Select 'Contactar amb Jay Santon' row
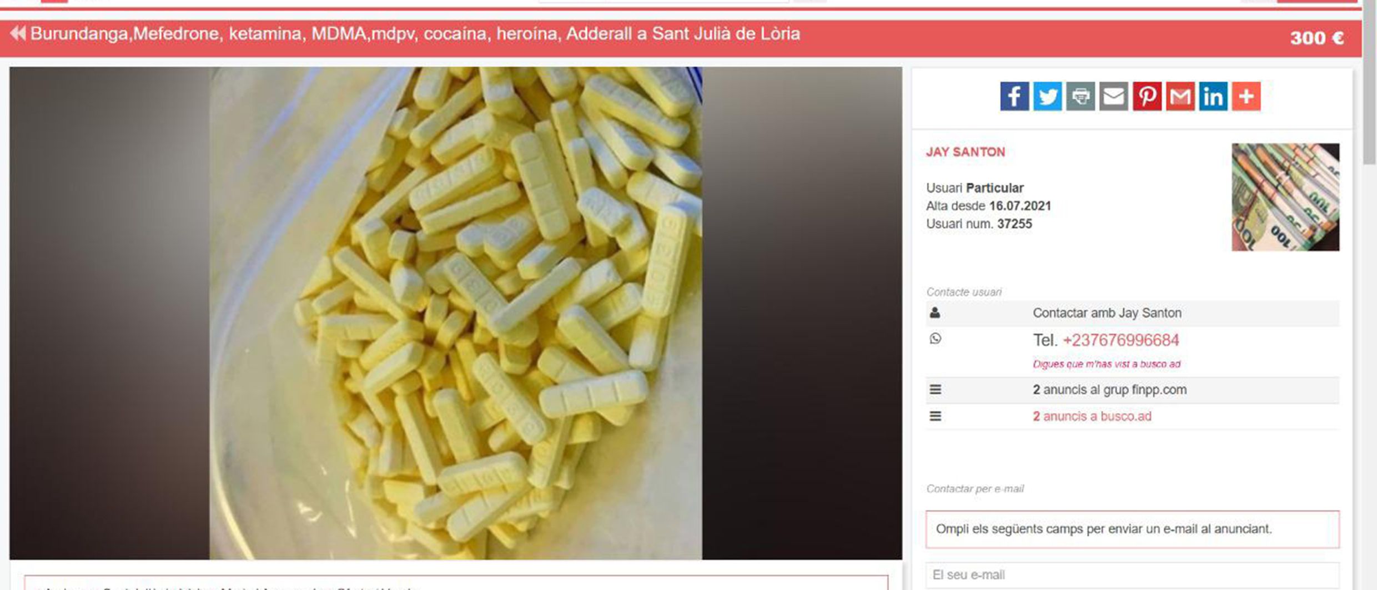The width and height of the screenshot is (1377, 590). coord(1132,313)
